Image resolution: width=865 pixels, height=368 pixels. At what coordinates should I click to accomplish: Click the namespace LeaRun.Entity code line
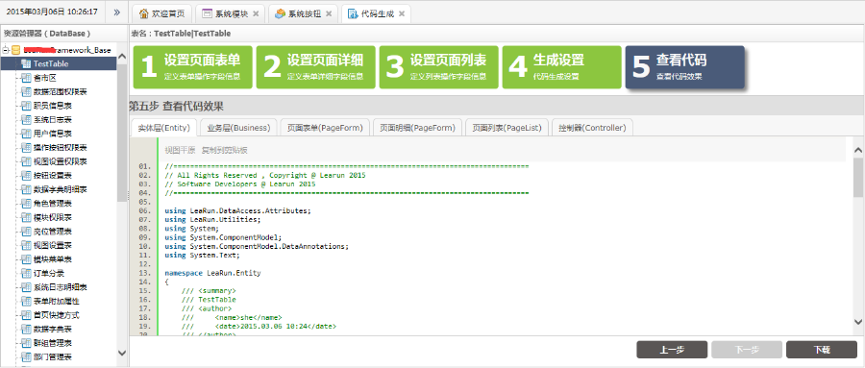click(x=212, y=273)
